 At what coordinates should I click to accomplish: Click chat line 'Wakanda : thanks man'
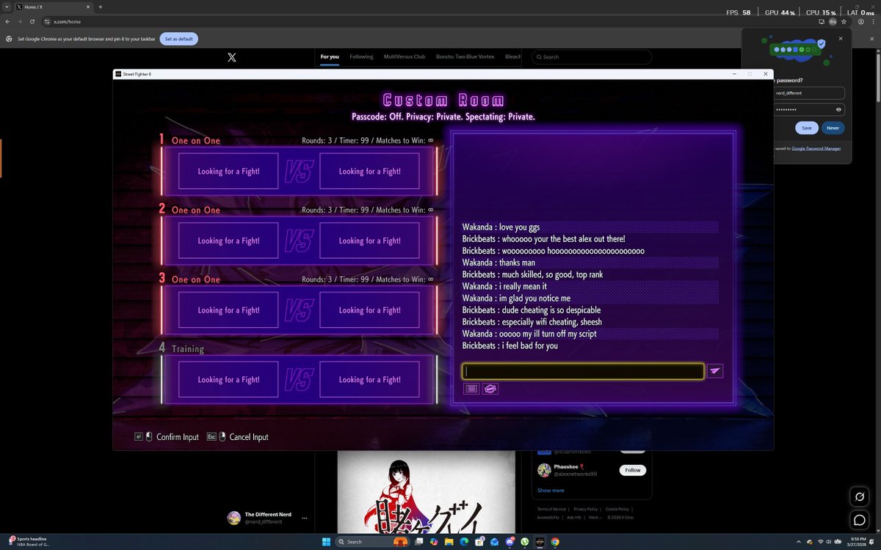point(498,263)
